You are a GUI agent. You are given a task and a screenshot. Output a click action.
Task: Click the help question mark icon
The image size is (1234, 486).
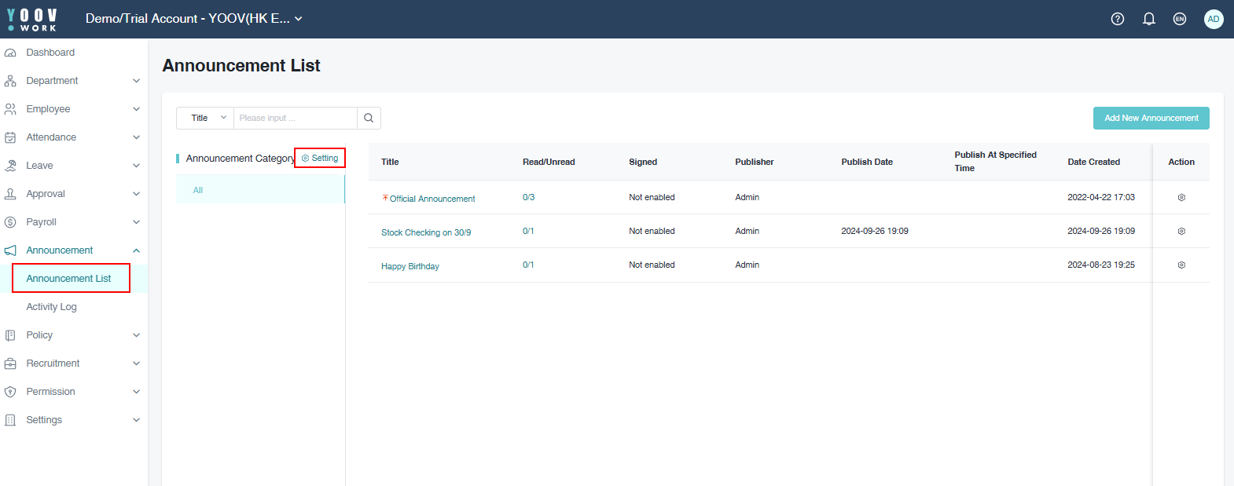click(x=1117, y=19)
